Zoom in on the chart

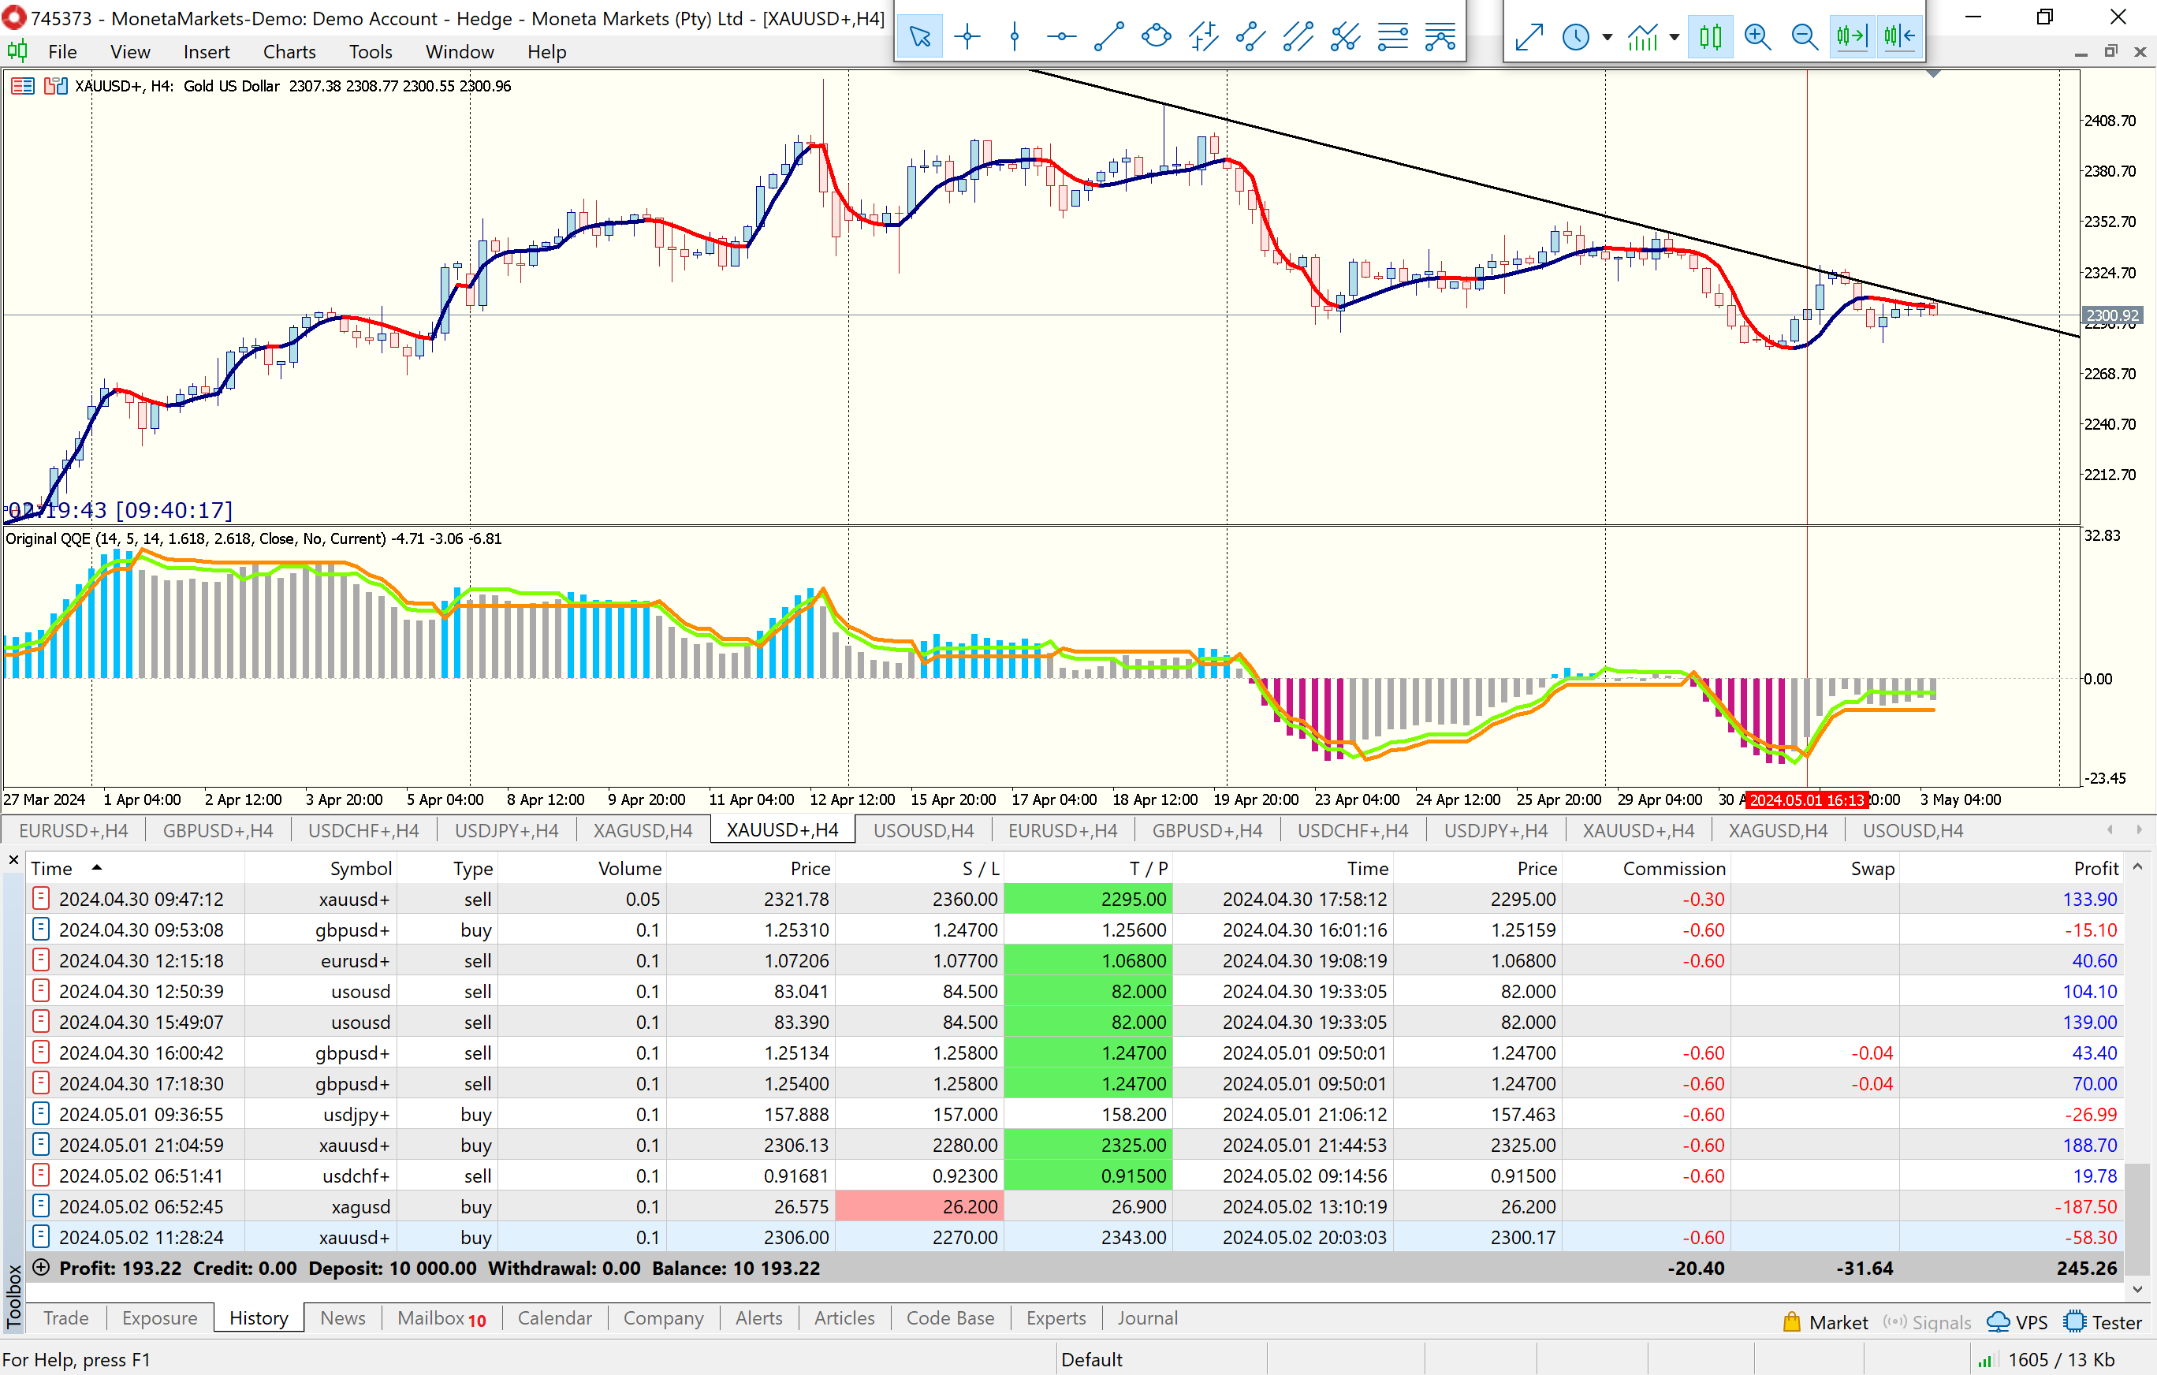point(1757,37)
